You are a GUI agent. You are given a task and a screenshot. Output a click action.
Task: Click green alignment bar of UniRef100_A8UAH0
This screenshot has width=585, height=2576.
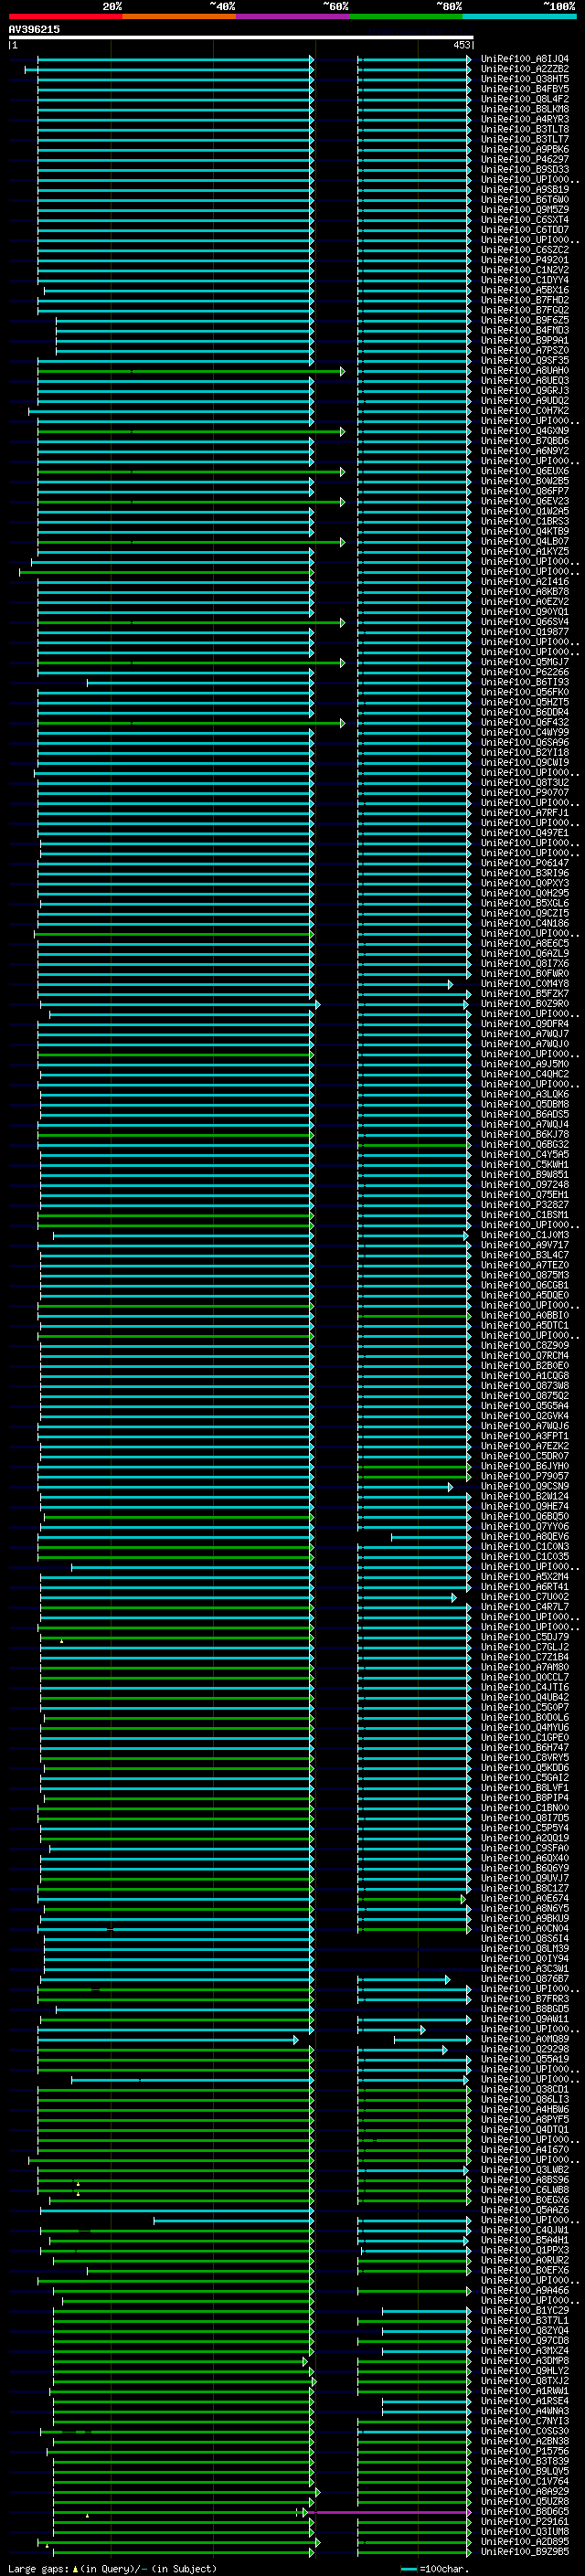click(190, 371)
